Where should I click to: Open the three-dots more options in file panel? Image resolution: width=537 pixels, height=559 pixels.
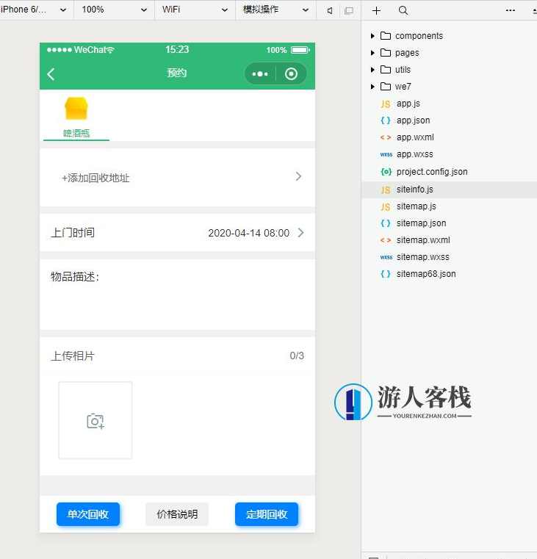(511, 10)
